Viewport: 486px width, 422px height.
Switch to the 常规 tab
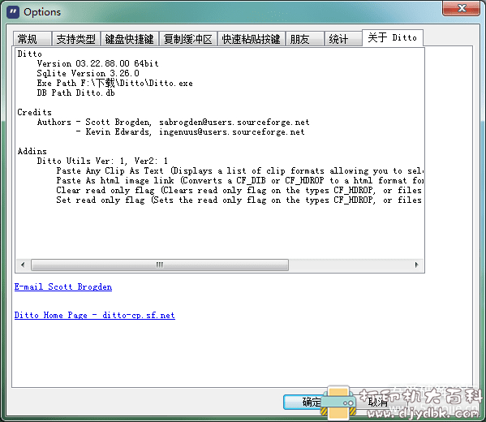[x=32, y=39]
